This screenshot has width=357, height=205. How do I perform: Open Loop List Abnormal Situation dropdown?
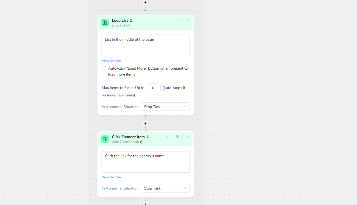tap(165, 107)
